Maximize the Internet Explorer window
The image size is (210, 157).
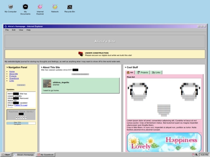click(202, 26)
